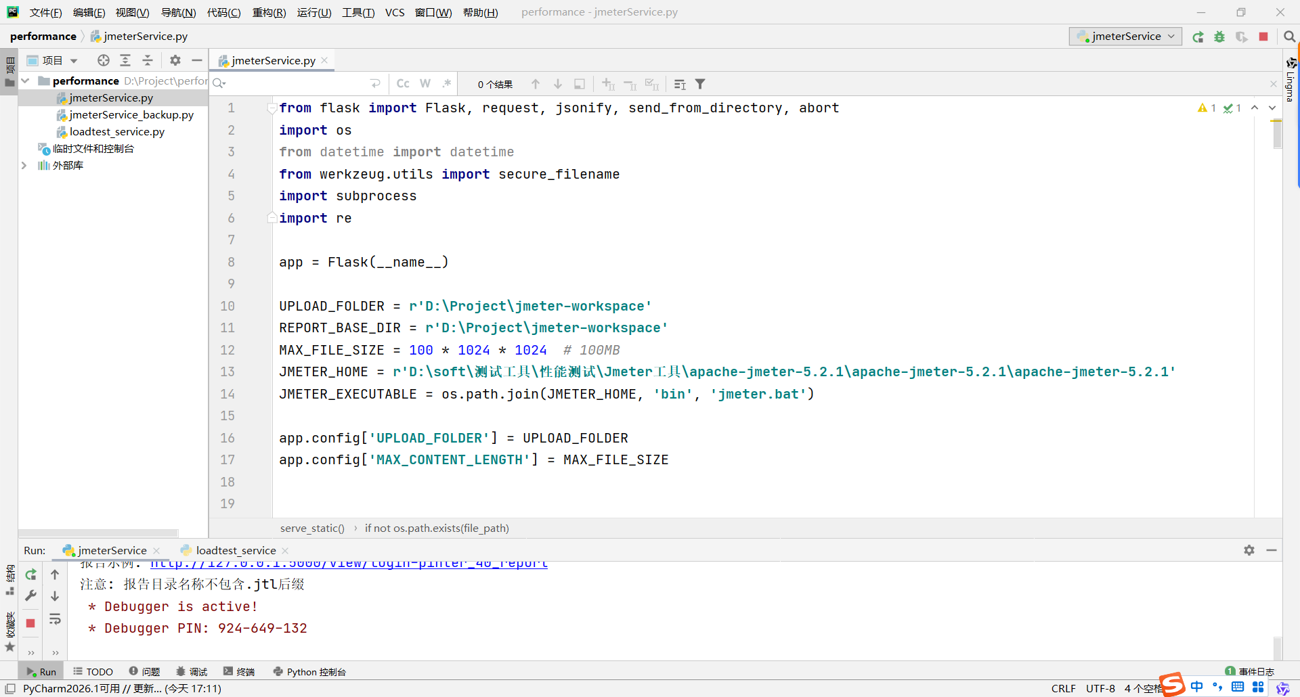
Task: Select jmeterService_backup.py in project tree
Action: (x=131, y=114)
